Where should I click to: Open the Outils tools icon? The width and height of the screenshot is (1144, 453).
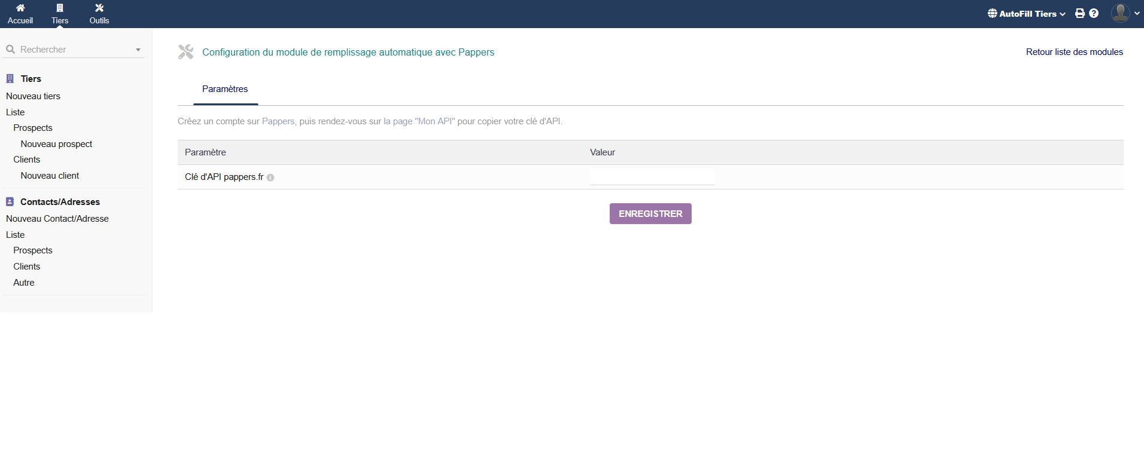pyautogui.click(x=99, y=8)
